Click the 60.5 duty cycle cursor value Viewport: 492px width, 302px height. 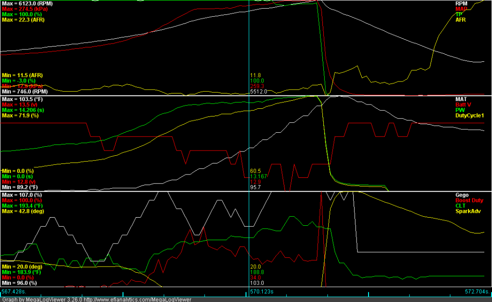(x=255, y=171)
